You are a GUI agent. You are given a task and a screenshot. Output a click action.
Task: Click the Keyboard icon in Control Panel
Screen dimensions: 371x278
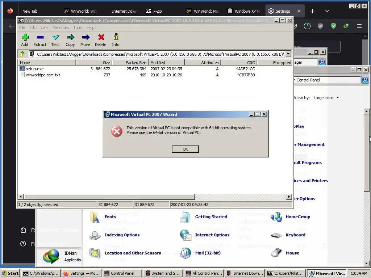pos(276,235)
